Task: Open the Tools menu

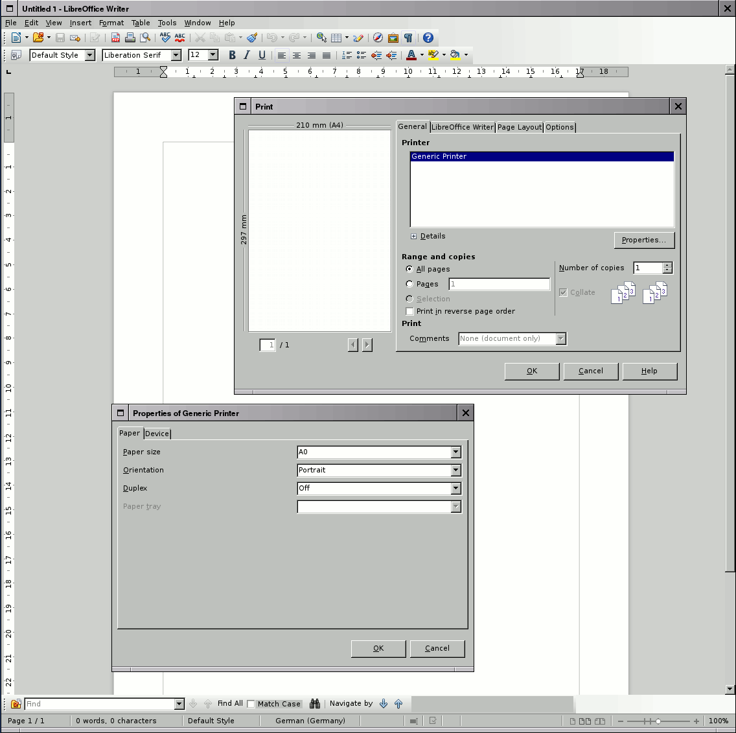Action: (167, 23)
